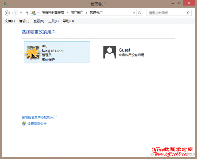Go up one level with up arrow
197x159 pixels.
(x=27, y=13)
